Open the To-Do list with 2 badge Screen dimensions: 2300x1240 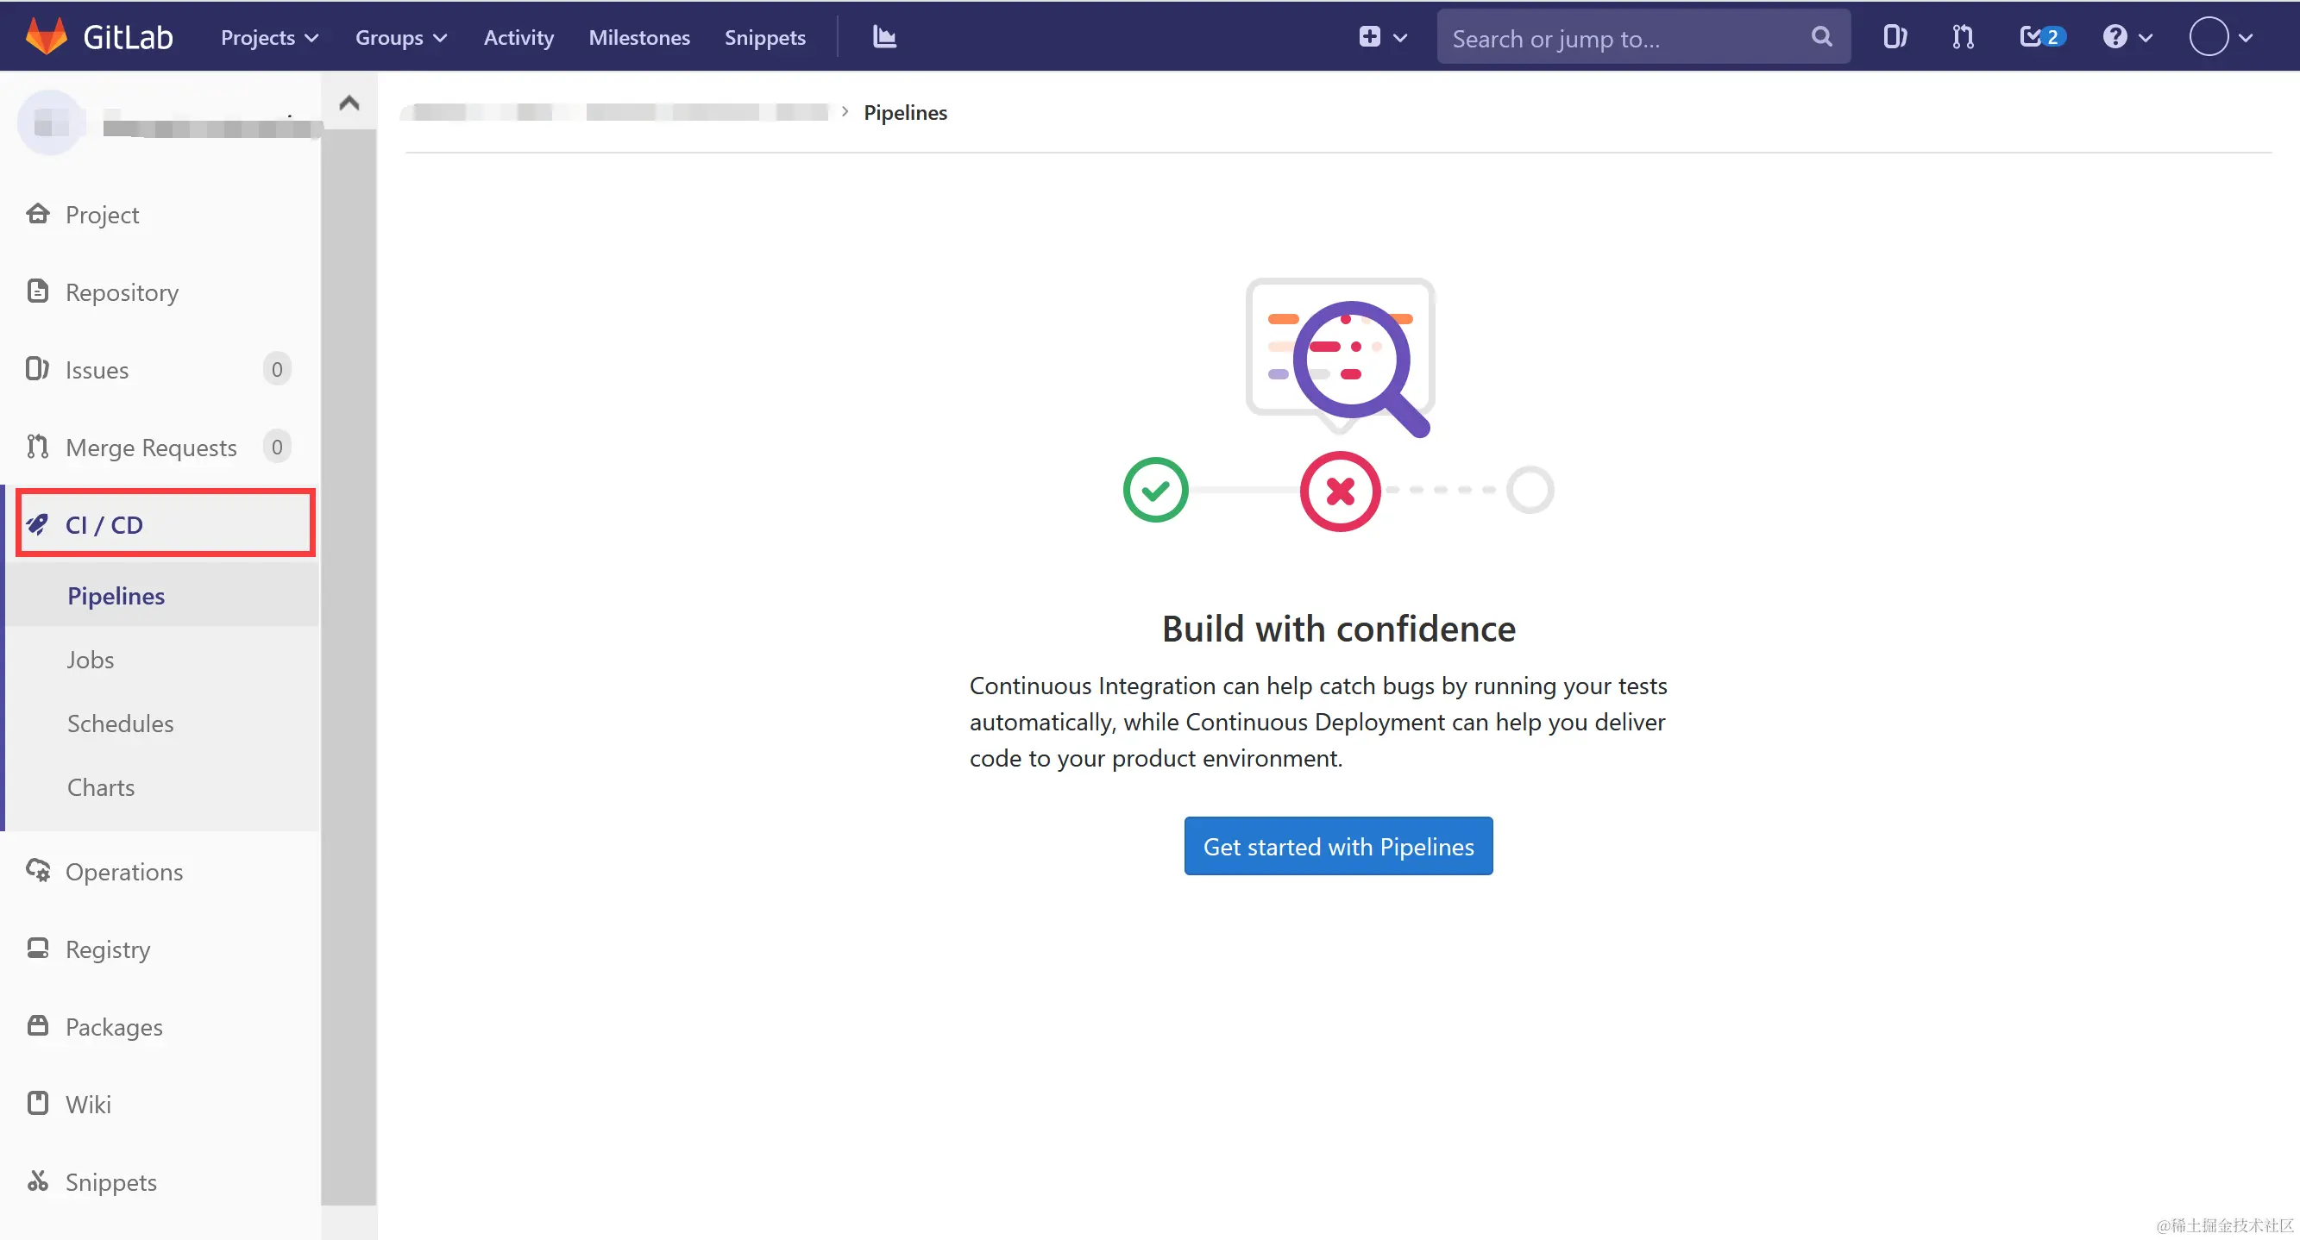pyautogui.click(x=2040, y=36)
